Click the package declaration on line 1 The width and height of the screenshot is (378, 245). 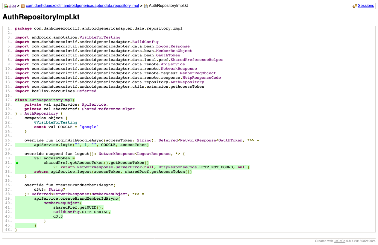[x=99, y=29]
